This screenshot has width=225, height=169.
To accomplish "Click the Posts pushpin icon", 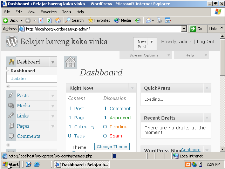I will 11,95.
